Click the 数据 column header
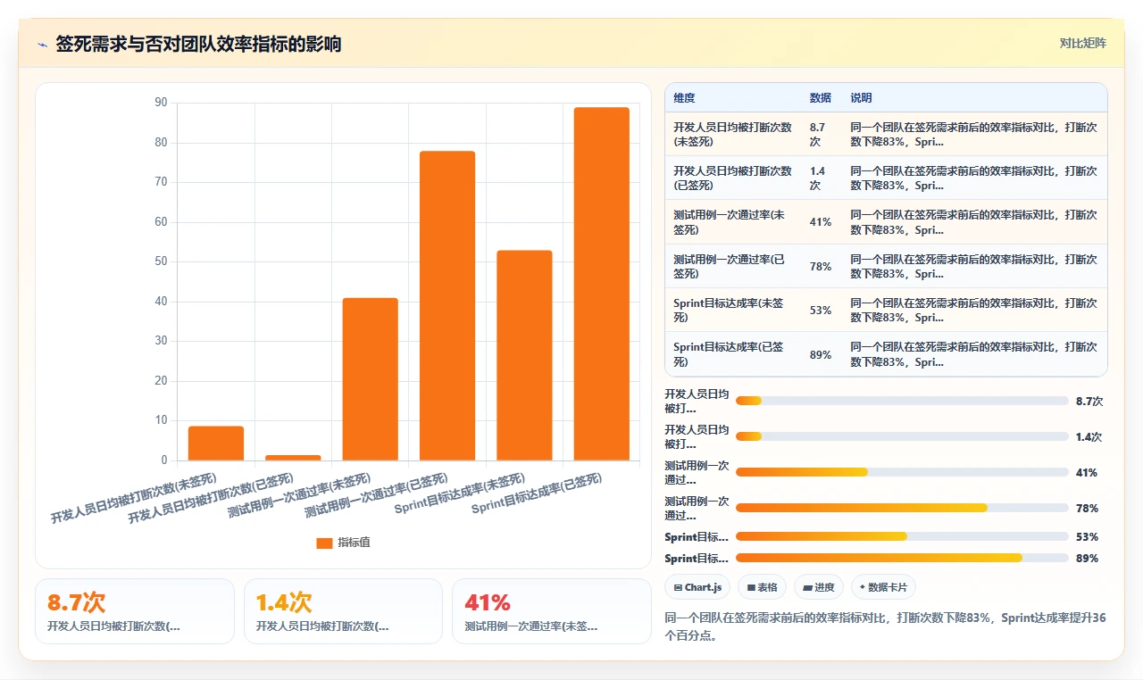1143x680 pixels. click(x=820, y=97)
